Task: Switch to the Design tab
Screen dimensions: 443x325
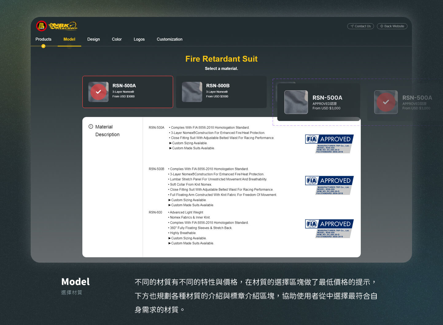Action: tap(93, 39)
